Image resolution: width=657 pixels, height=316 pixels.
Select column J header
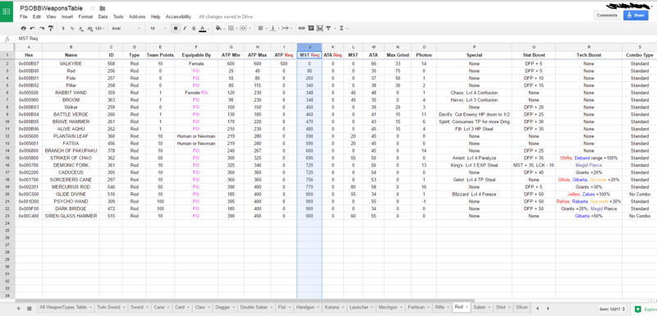coord(310,47)
